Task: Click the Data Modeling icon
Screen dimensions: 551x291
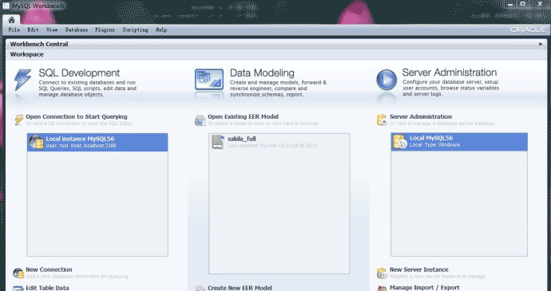Action: (x=209, y=80)
